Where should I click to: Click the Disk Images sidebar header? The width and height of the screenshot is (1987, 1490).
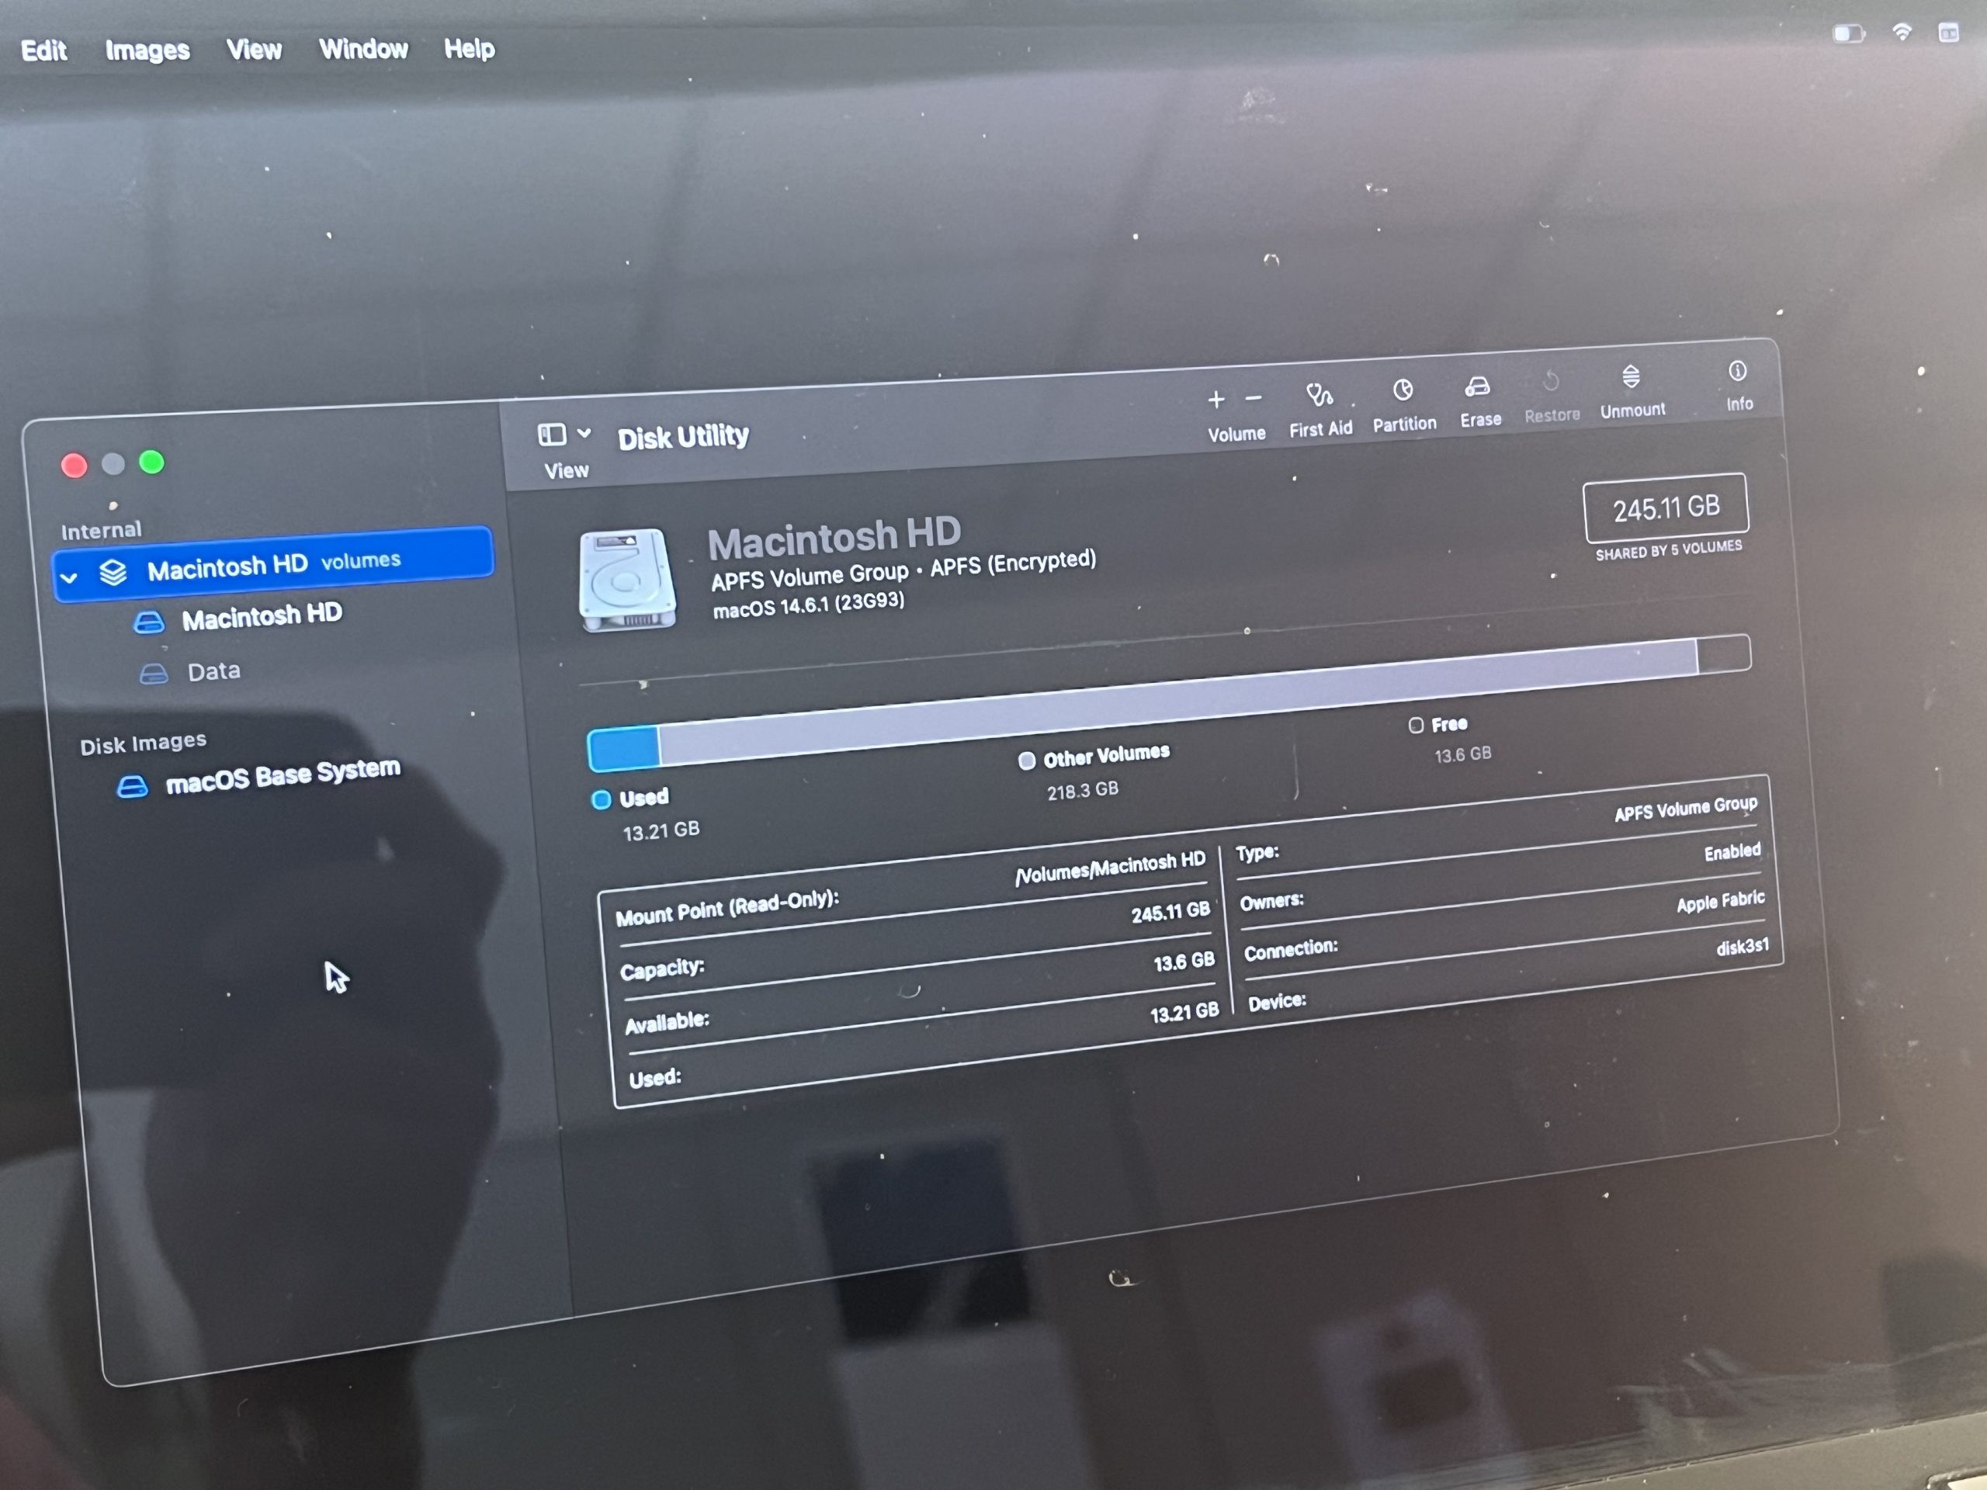click(x=143, y=743)
